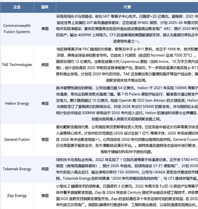Click the General Fusion company cell
Image resolution: width=198 pixels, height=209 pixels.
(17, 140)
